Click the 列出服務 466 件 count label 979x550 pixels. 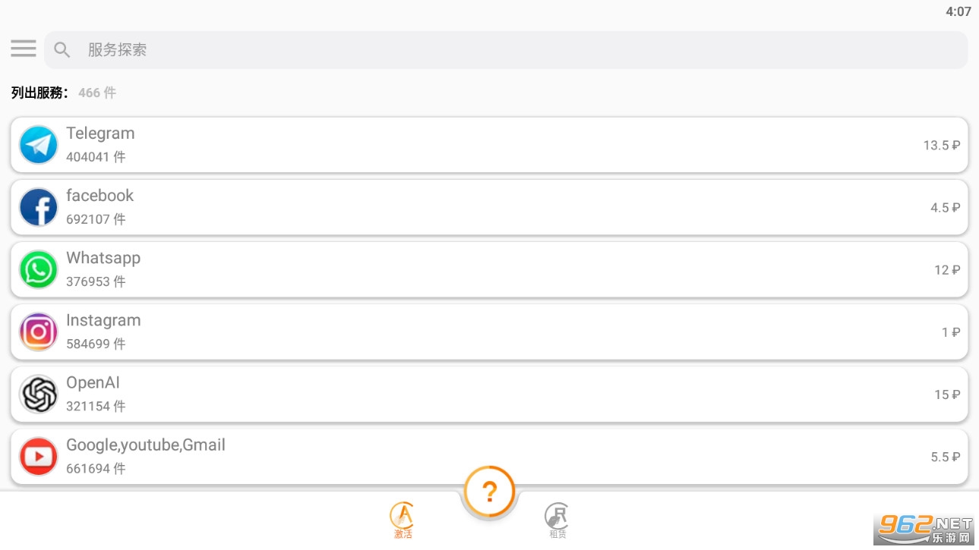pos(64,93)
